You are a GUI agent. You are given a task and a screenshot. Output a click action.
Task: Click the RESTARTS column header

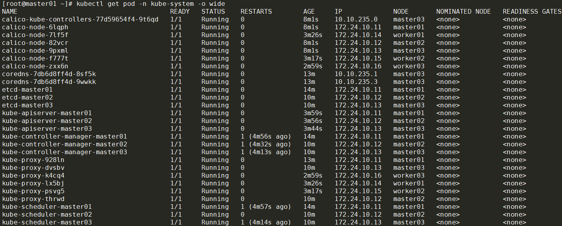pos(256,12)
